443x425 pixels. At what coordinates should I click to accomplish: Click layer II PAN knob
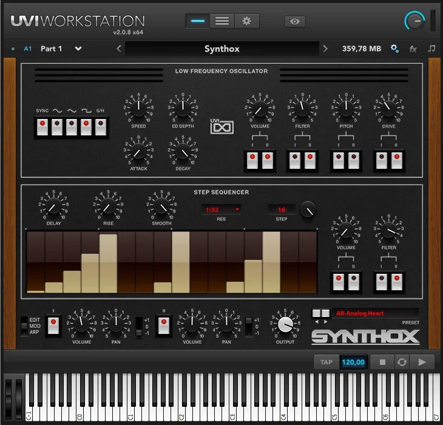pyautogui.click(x=226, y=324)
